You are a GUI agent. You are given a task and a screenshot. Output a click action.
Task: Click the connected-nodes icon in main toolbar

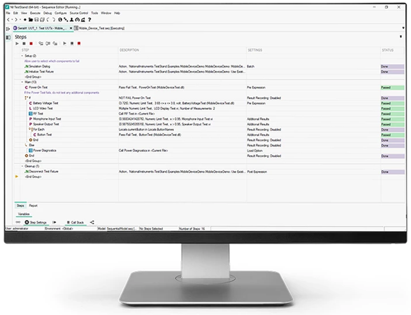66,20
